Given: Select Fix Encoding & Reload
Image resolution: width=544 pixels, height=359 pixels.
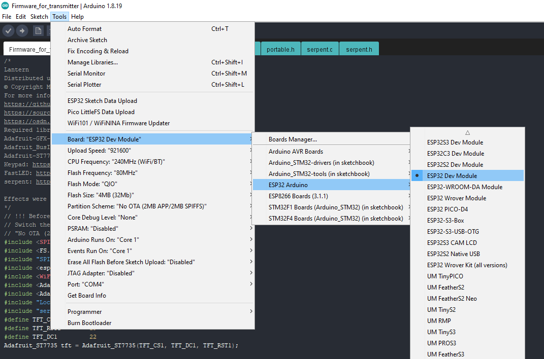Looking at the screenshot, I should (x=153, y=51).
